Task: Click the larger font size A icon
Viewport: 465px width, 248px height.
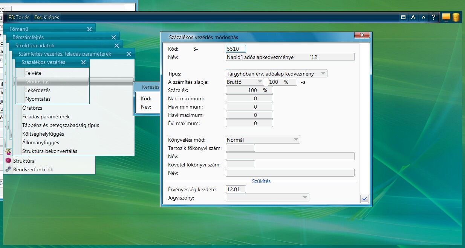Action: click(413, 17)
